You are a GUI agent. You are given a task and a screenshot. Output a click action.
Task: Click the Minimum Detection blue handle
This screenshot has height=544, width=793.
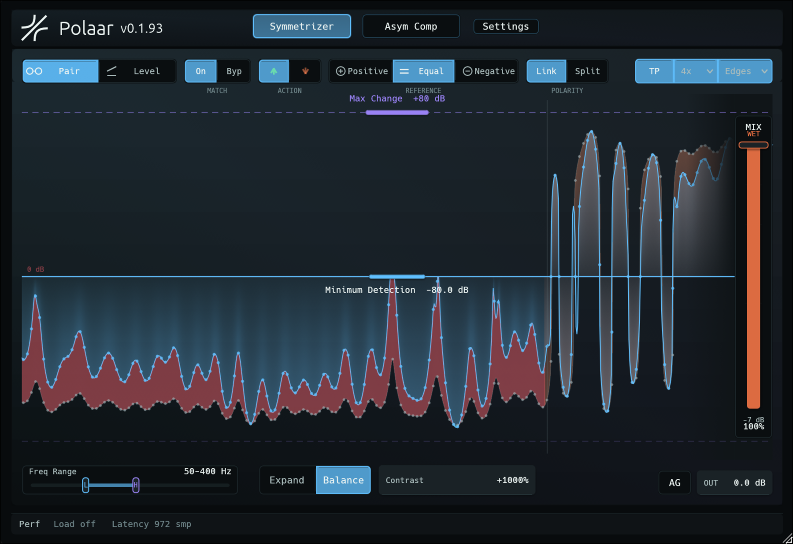[x=397, y=276]
